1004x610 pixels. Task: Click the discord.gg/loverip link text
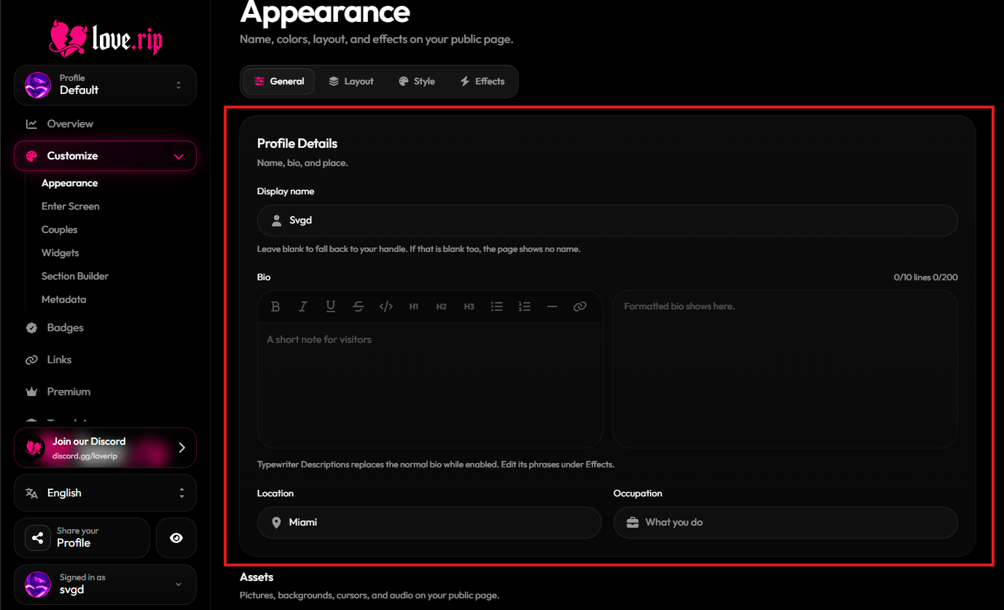tap(85, 456)
